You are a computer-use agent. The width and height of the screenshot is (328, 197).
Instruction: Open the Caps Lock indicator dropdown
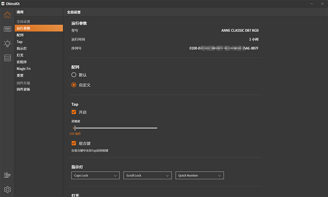coord(95,175)
